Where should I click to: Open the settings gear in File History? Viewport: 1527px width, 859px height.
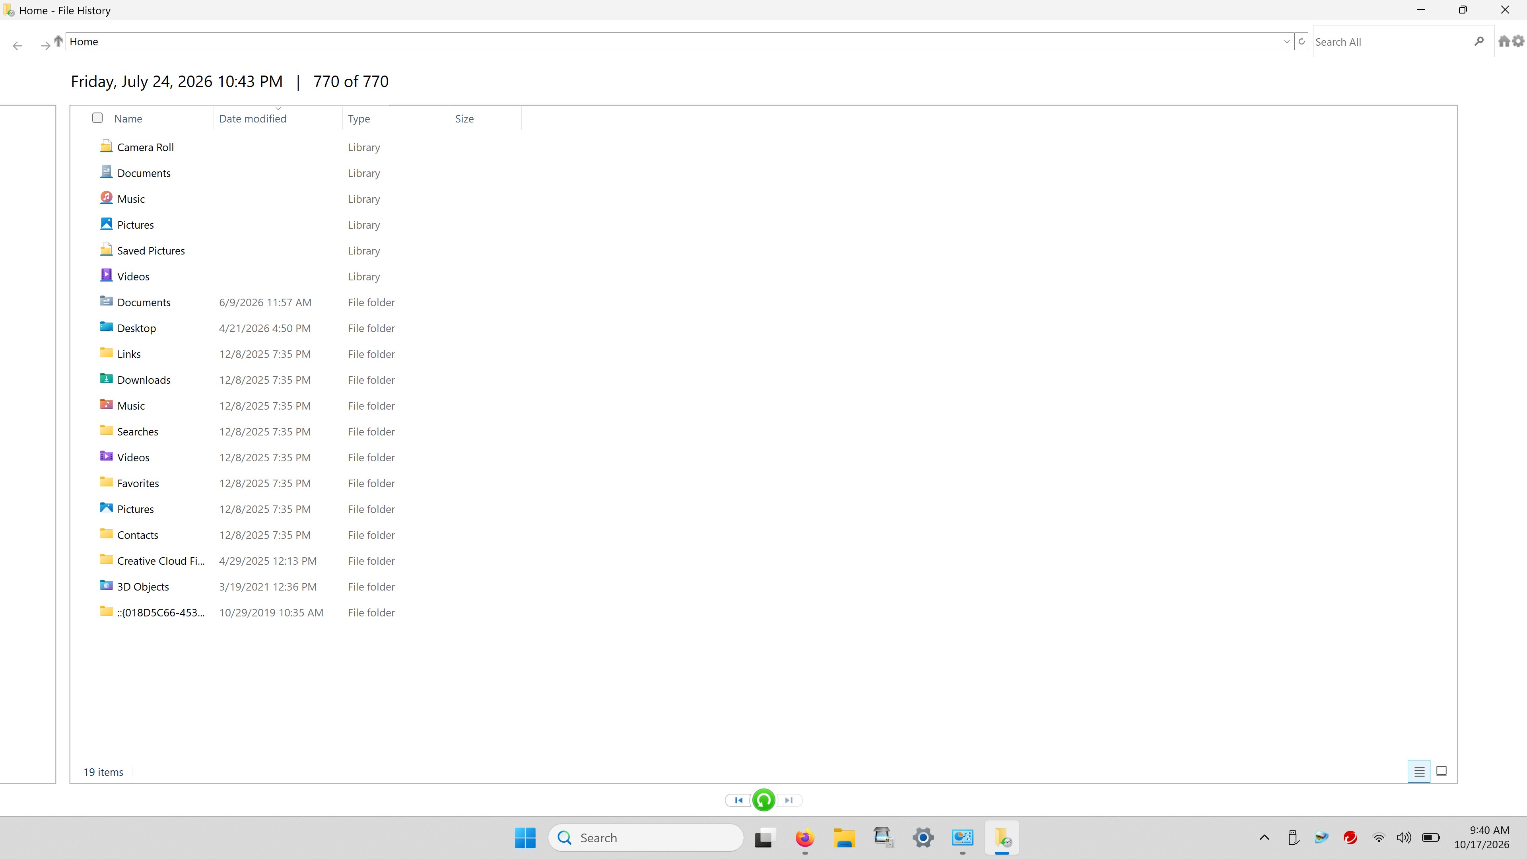coord(1518,41)
